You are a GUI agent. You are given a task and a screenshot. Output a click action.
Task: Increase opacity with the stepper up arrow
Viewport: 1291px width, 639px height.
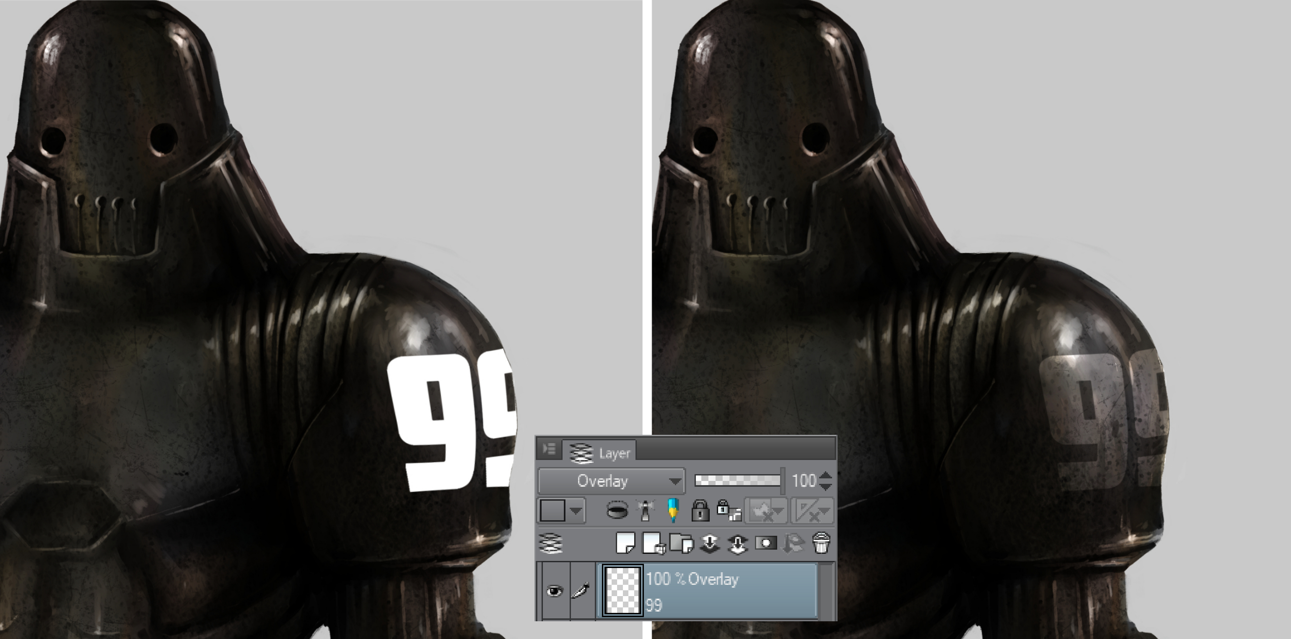(826, 476)
